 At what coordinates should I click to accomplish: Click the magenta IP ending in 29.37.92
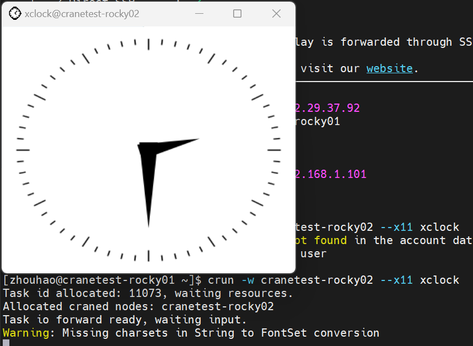tap(327, 108)
